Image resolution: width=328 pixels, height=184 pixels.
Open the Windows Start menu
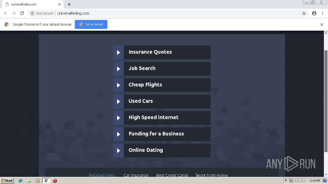coord(7,181)
